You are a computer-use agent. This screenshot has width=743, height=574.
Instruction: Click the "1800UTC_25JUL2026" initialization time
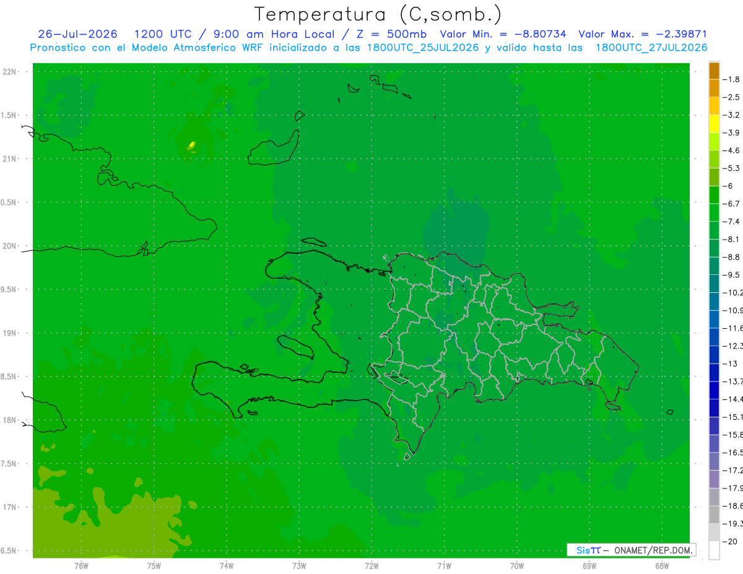point(423,48)
